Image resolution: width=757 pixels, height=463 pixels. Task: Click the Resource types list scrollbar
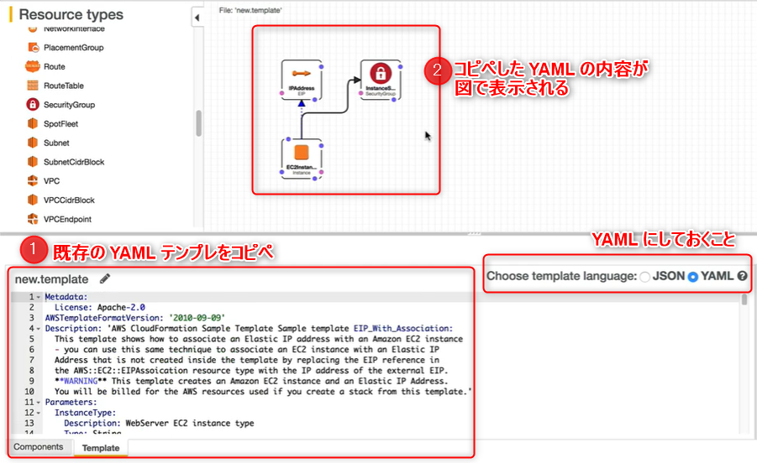(198, 123)
